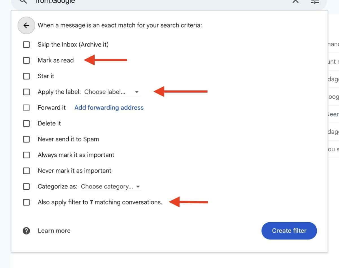Check Also apply filter to matching conversations
The height and width of the screenshot is (268, 339).
pyautogui.click(x=26, y=202)
